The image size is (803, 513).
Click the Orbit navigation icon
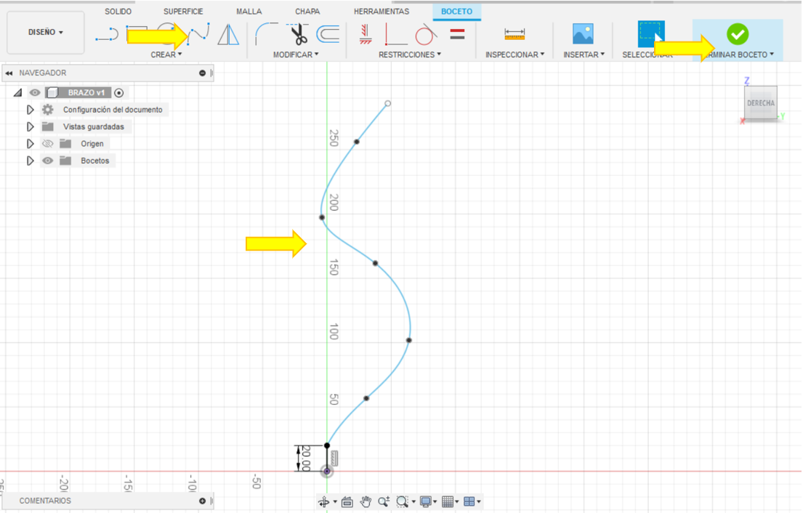click(x=323, y=501)
